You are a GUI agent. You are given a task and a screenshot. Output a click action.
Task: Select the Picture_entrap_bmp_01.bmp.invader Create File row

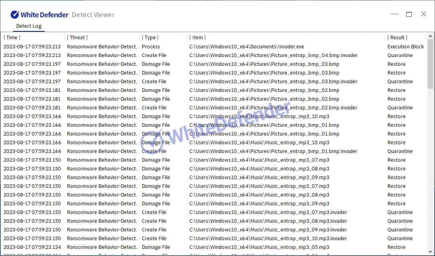click(x=273, y=151)
